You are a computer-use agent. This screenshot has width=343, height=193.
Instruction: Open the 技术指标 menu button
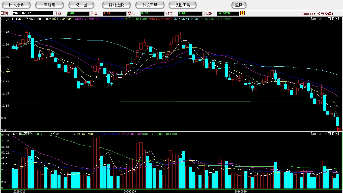pyautogui.click(x=16, y=5)
